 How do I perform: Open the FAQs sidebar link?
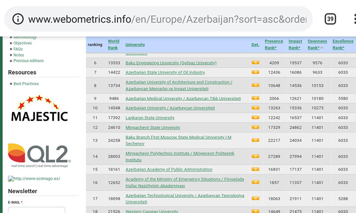click(18, 49)
